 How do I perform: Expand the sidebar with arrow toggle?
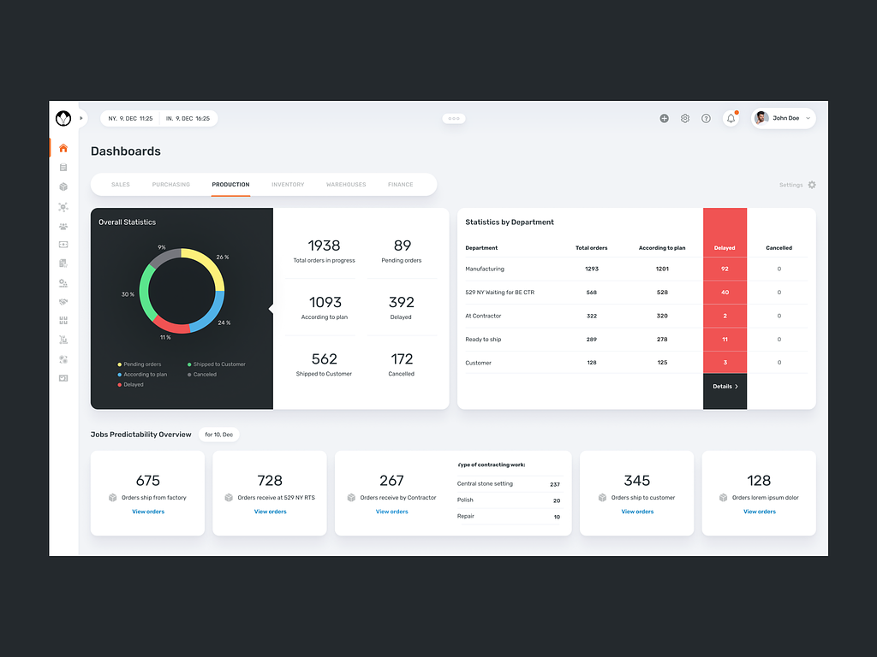tap(81, 118)
